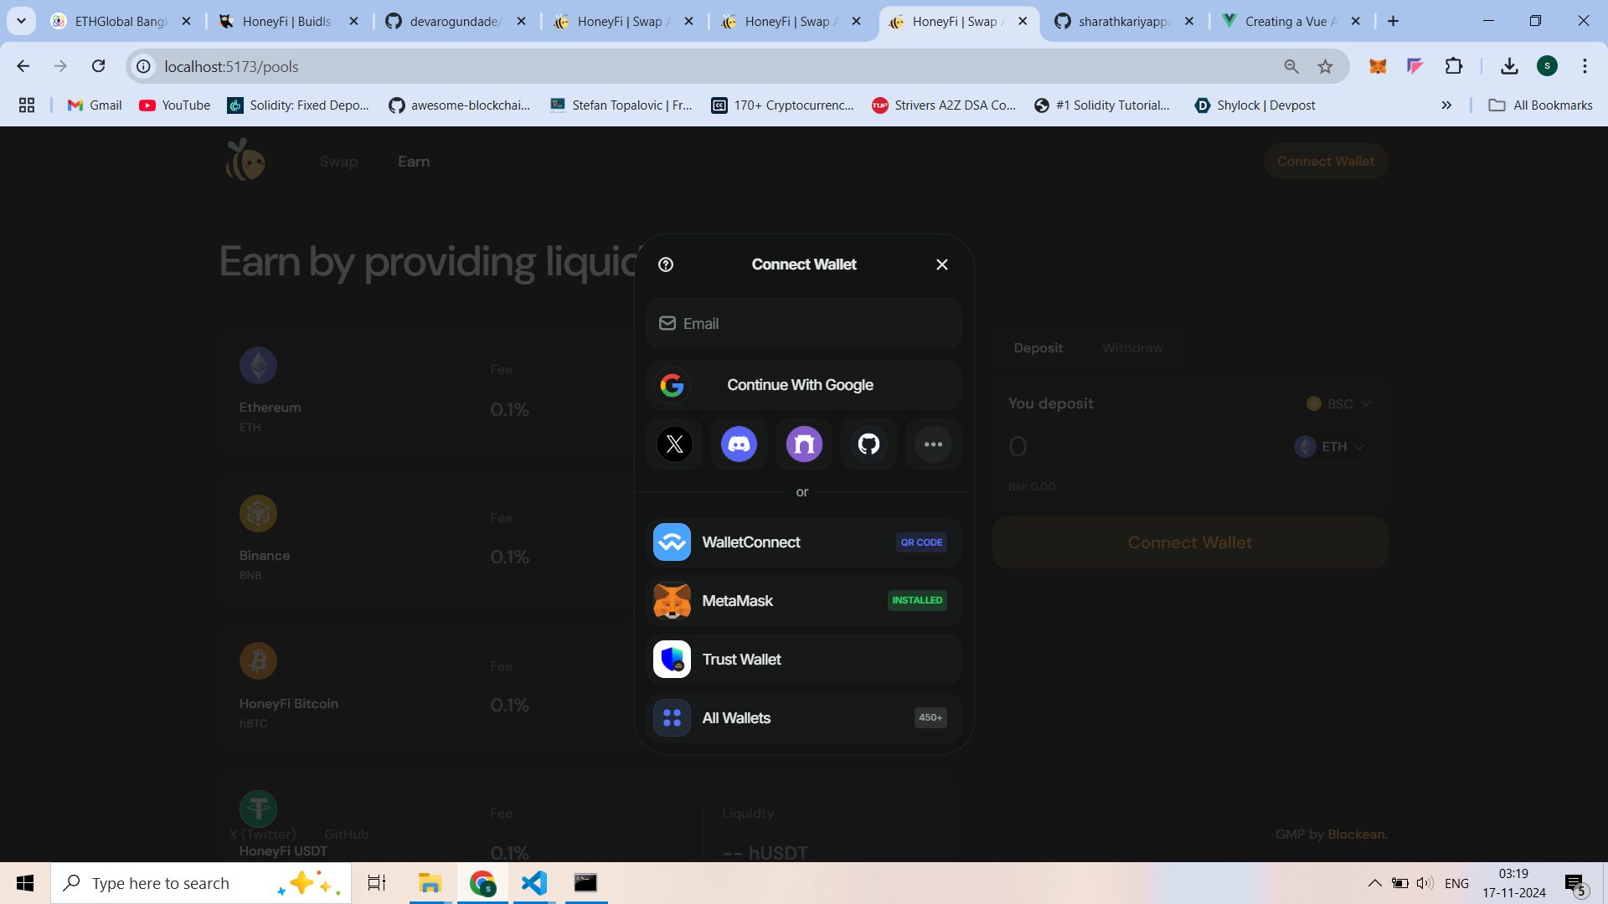The image size is (1608, 904).
Task: Click the Ethereum pool icon
Action: [x=258, y=365]
